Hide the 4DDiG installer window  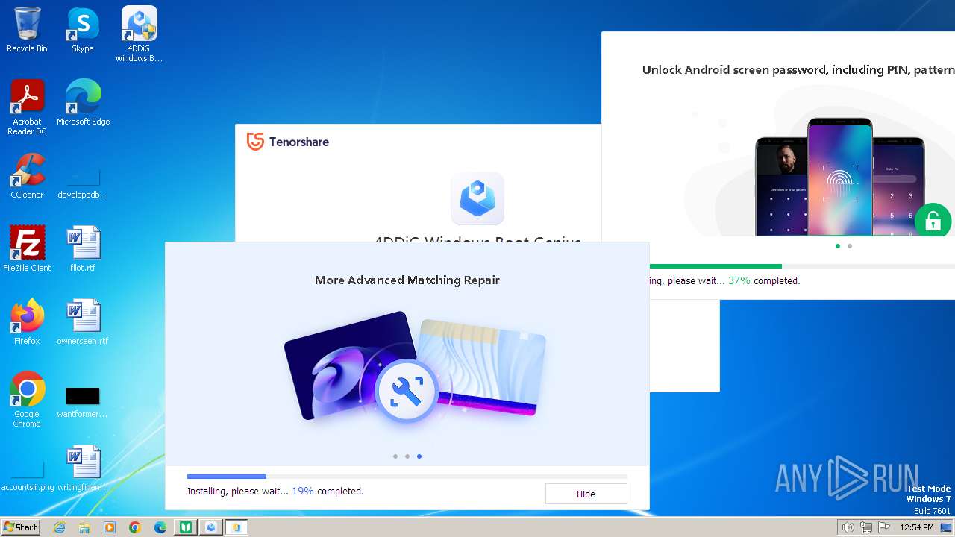pos(586,494)
